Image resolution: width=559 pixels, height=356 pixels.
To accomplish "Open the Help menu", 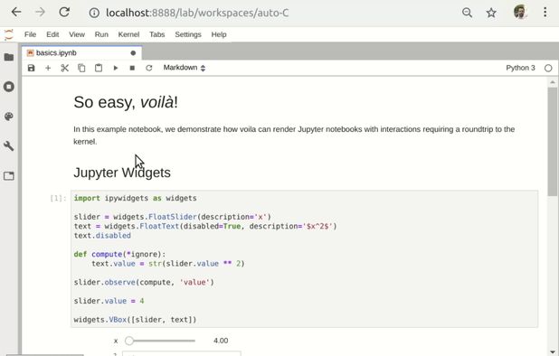I will [219, 34].
